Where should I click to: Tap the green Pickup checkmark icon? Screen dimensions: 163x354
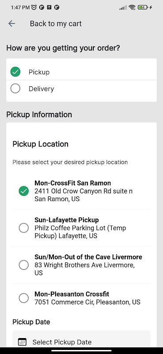point(15,72)
